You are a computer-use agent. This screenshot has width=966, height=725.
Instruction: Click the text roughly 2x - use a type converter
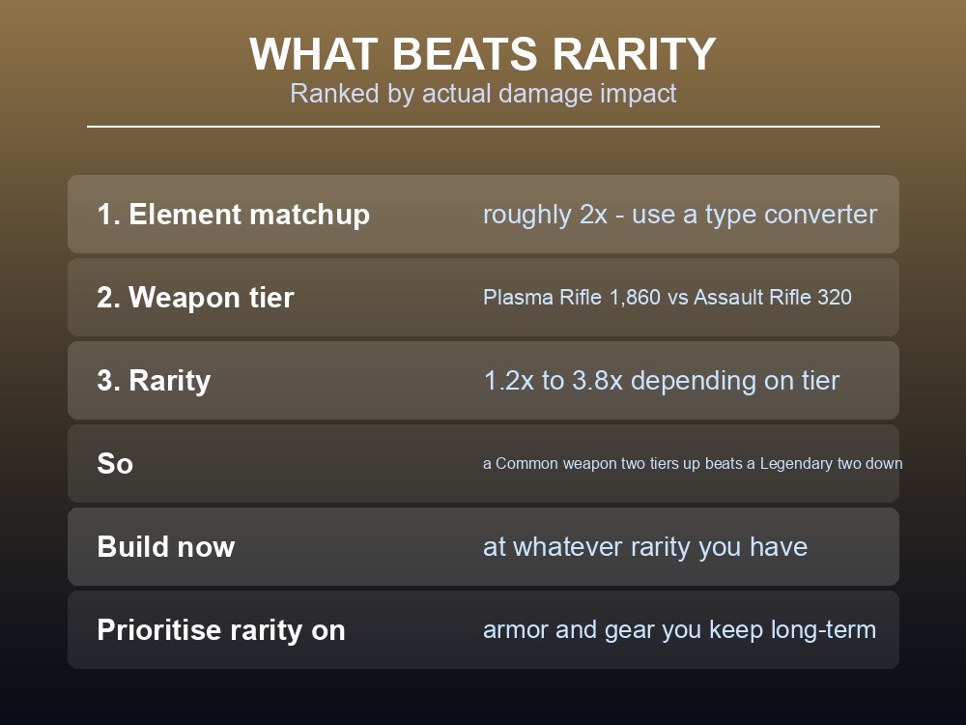pyautogui.click(x=679, y=215)
